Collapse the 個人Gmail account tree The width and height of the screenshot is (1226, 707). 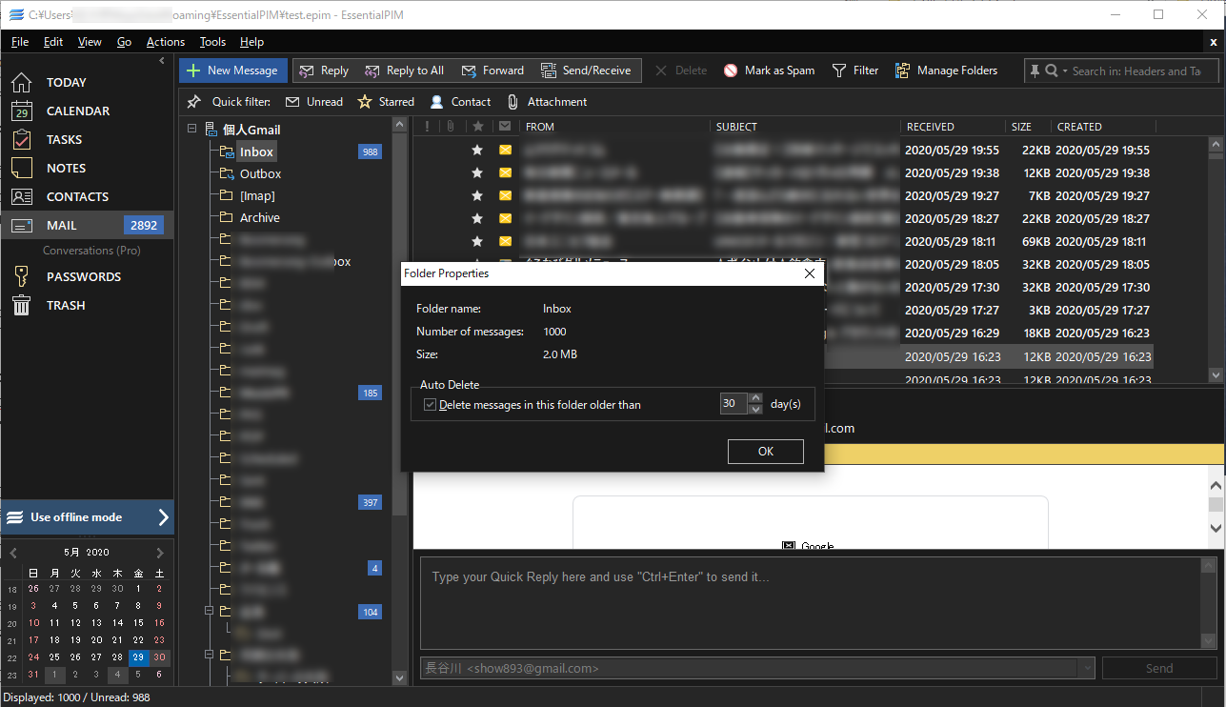pos(191,129)
